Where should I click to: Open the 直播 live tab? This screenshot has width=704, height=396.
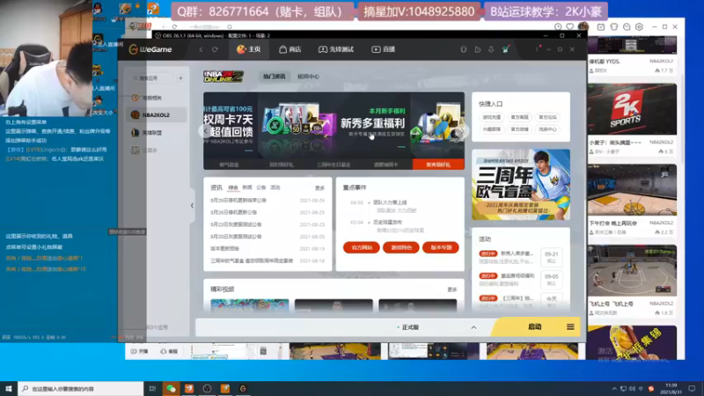coord(384,49)
